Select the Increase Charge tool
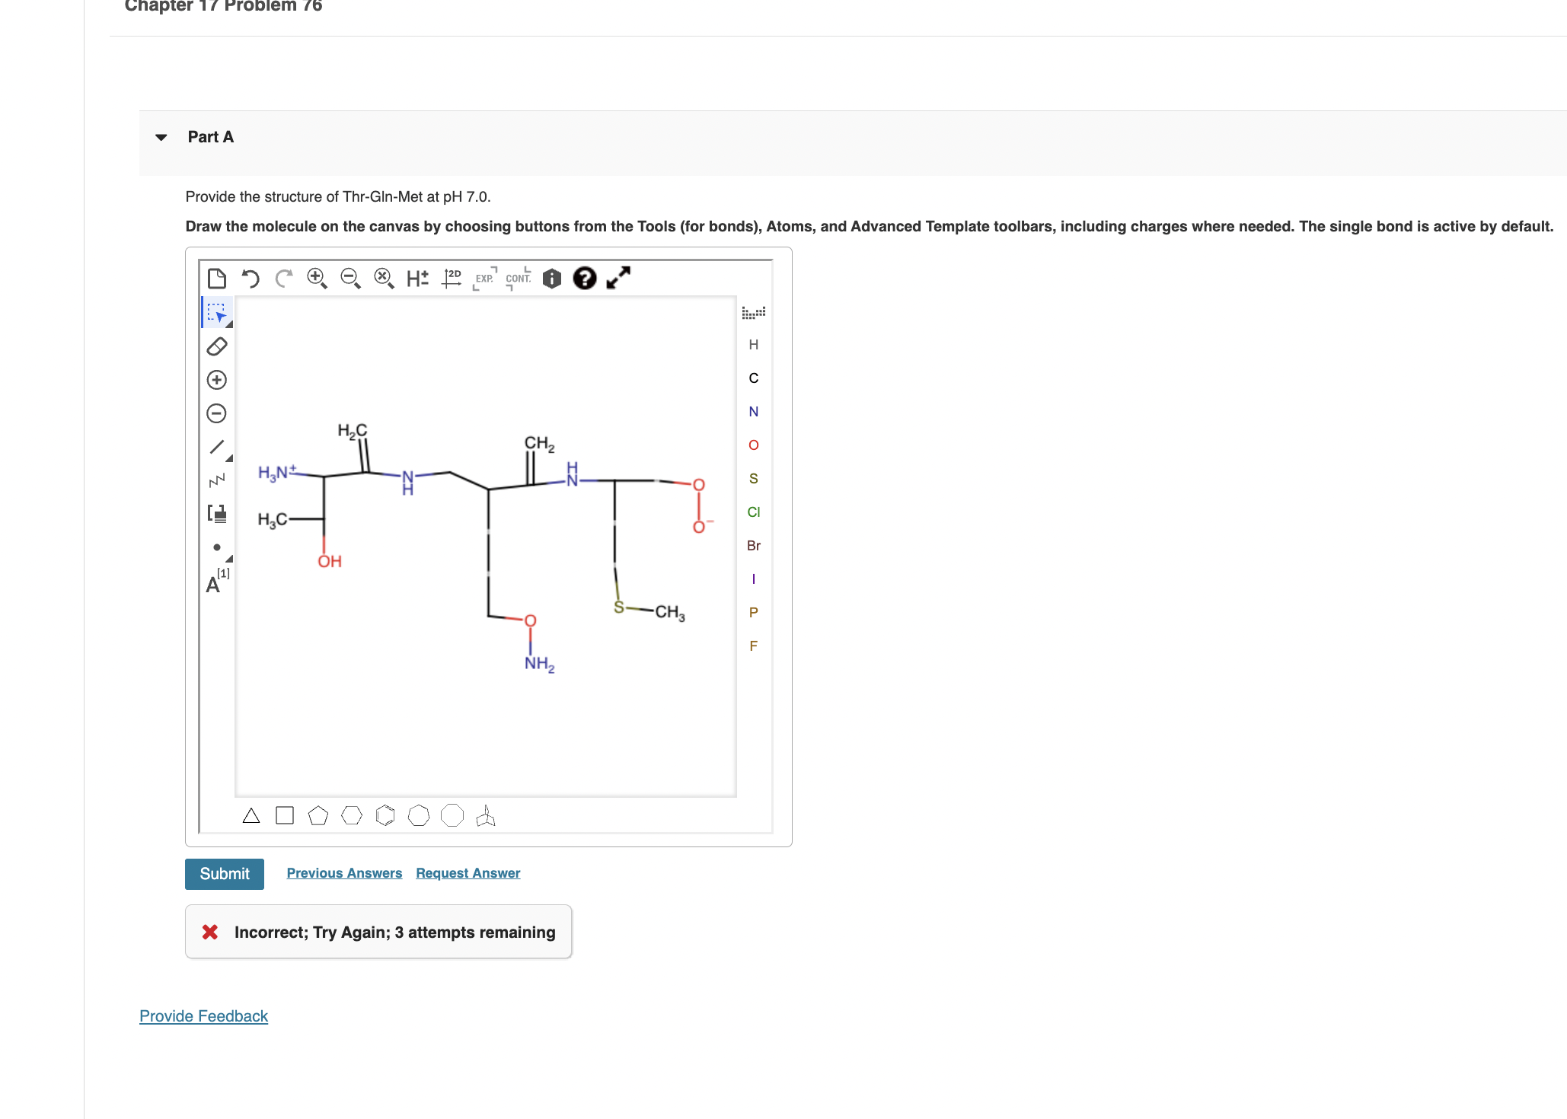The image size is (1567, 1119). (216, 378)
